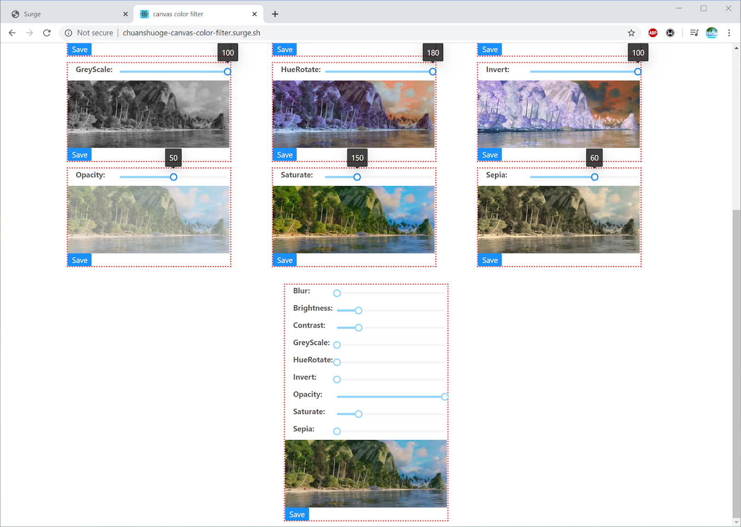
Task: Click the extension icon beside Adblock Plus
Action: click(670, 32)
